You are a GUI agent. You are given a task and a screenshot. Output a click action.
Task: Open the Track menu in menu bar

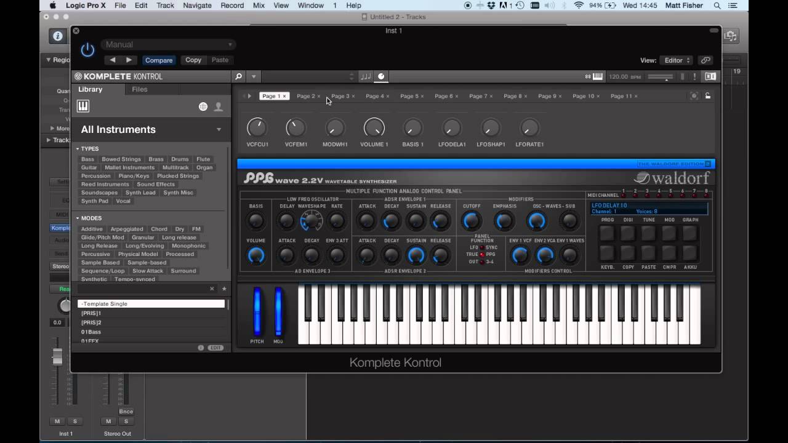(165, 6)
